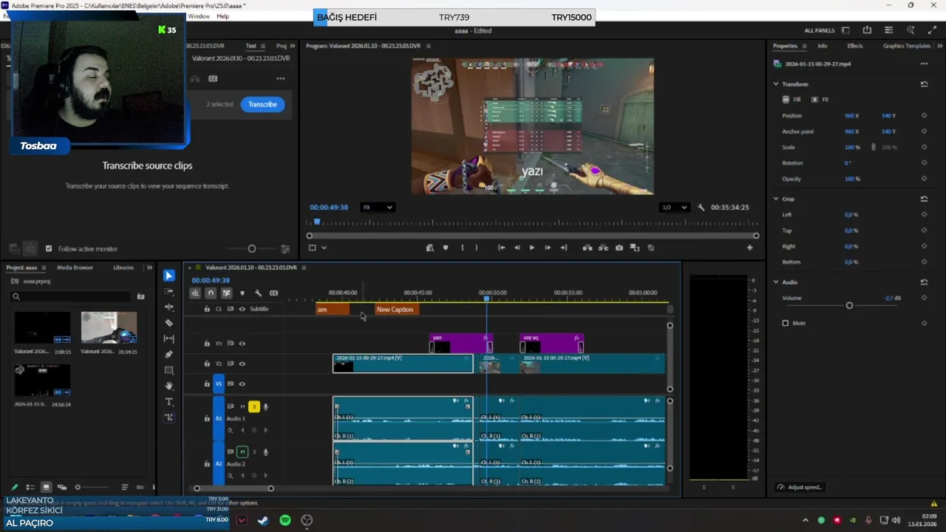Click the Transcribe button
Screen dimensions: 946x532
pyautogui.click(x=262, y=104)
